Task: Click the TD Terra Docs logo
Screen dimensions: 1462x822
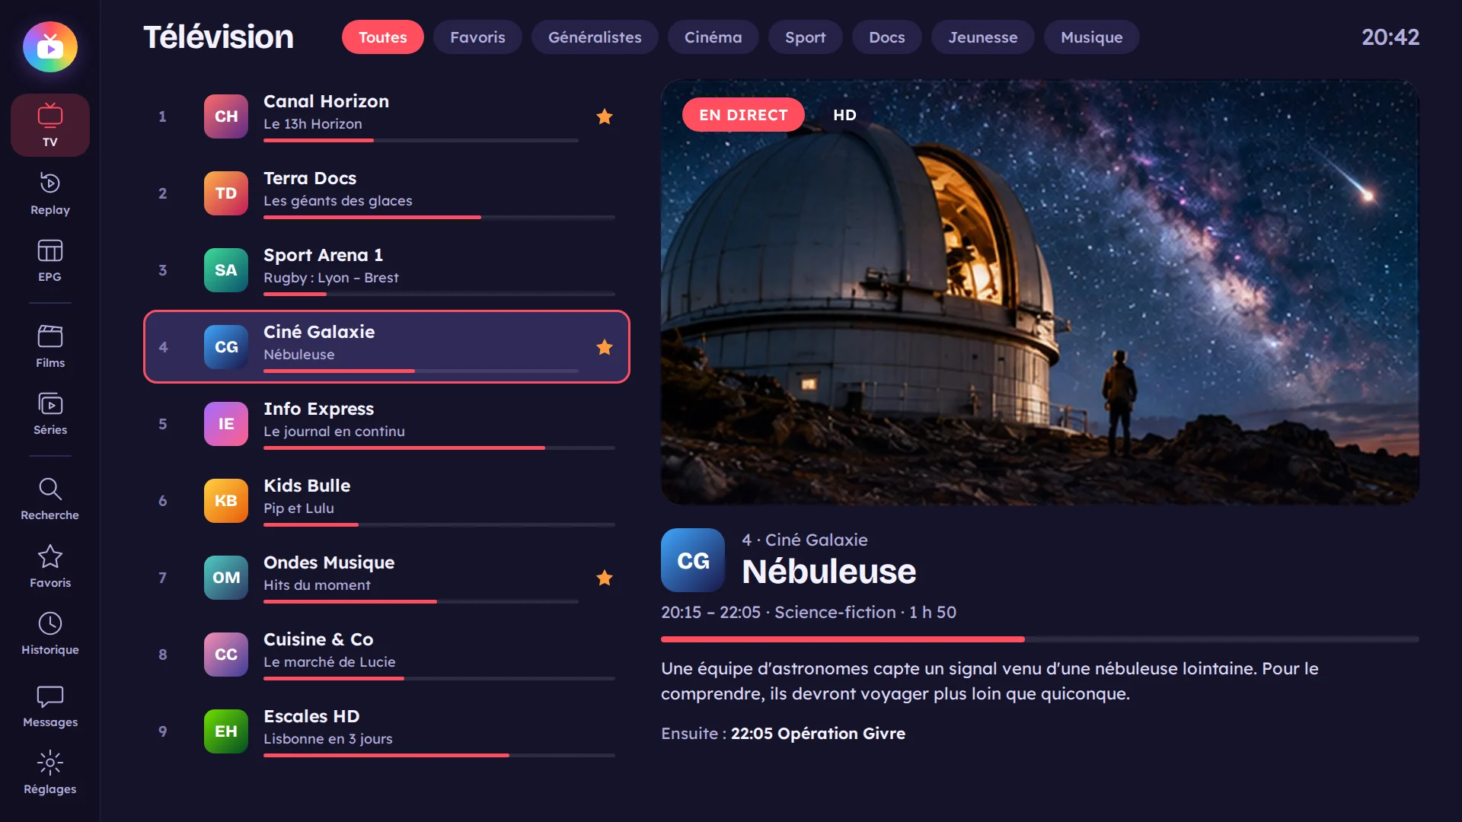Action: (226, 193)
